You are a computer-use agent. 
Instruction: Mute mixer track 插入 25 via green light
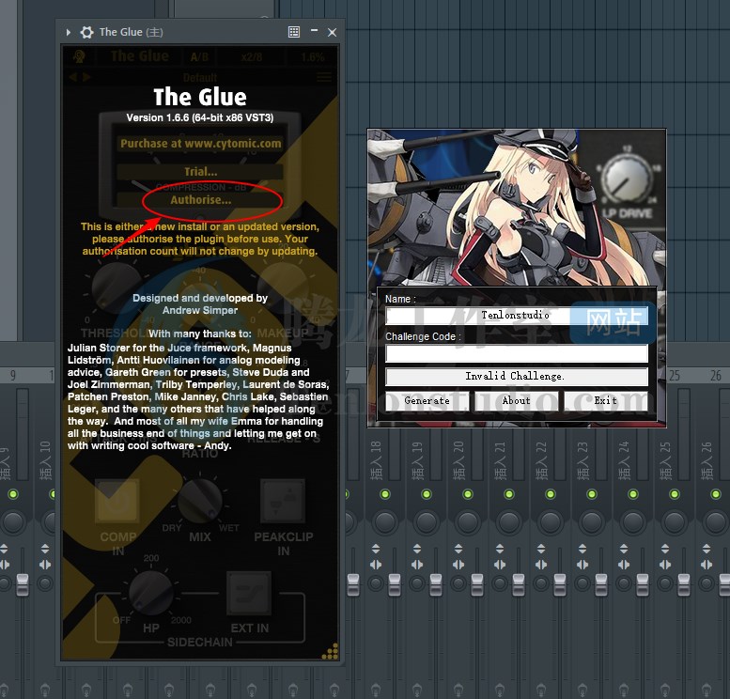675,494
